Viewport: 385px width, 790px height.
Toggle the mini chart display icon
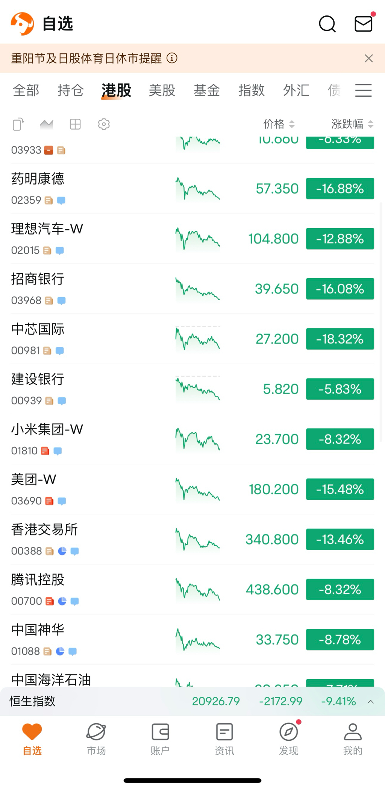46,124
